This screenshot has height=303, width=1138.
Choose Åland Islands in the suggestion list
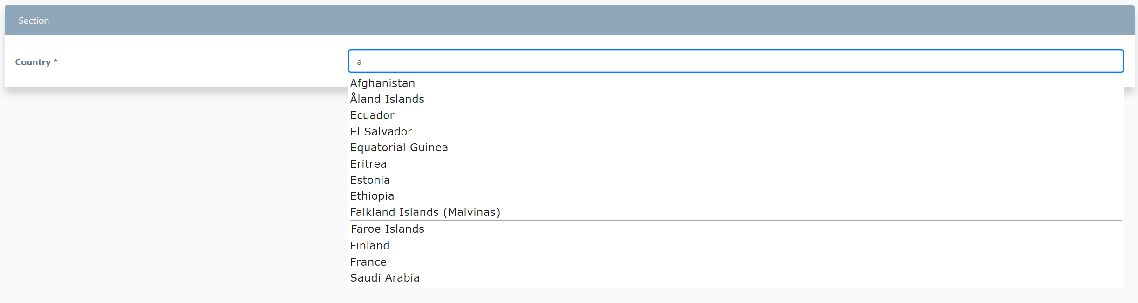(x=387, y=99)
